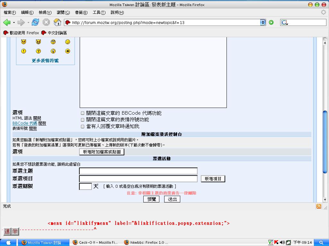Click the site favicon in the address bar
Viewport: 329px width, 246px height.
click(68, 22)
